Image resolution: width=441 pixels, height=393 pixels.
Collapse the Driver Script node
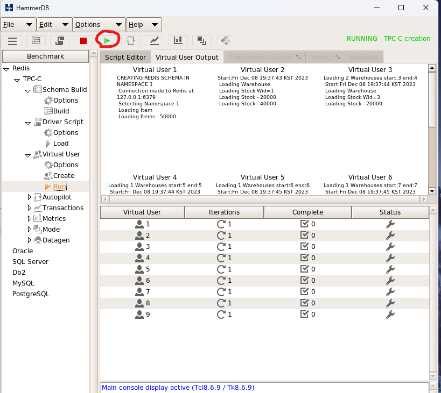click(27, 123)
